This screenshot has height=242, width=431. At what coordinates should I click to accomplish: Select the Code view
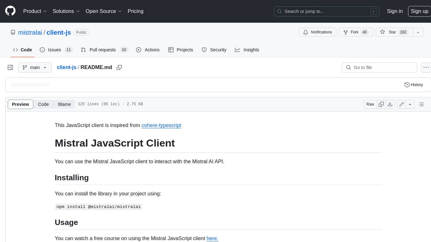pos(43,104)
